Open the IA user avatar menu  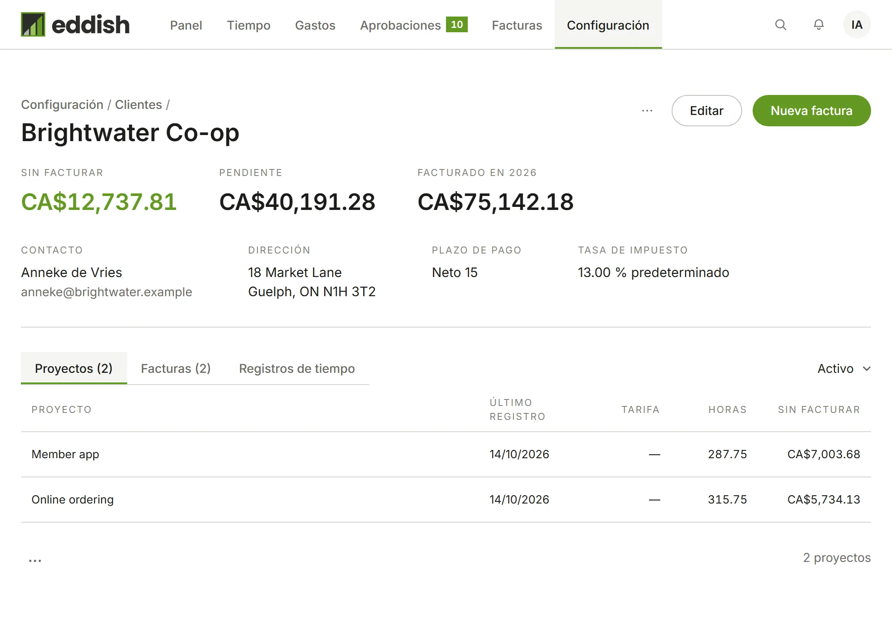(857, 25)
